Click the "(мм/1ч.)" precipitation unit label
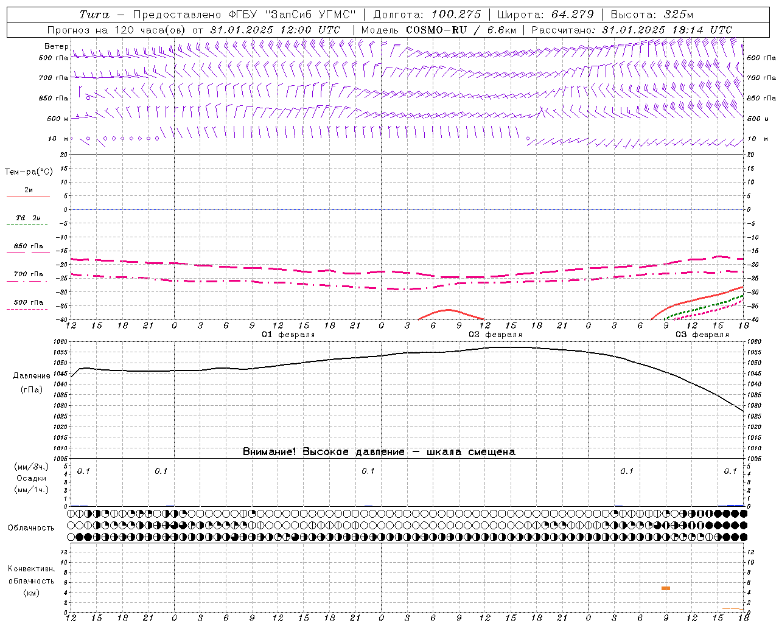 tap(32, 490)
